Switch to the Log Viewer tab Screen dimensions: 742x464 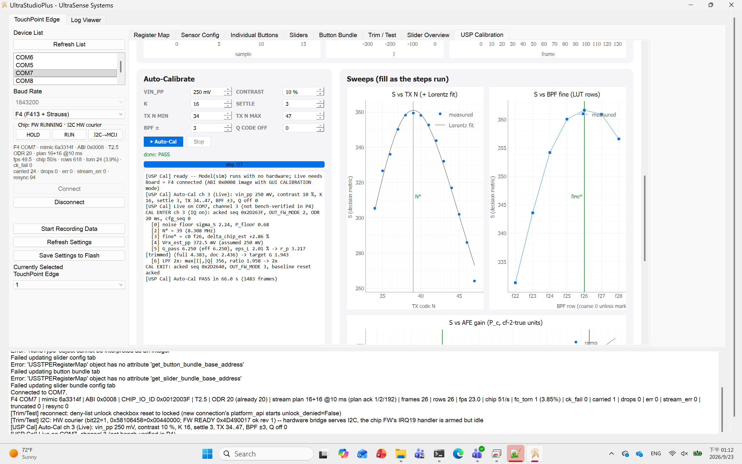click(86, 20)
